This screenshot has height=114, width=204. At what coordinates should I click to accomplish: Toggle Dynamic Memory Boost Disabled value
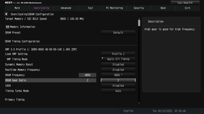point(118,64)
